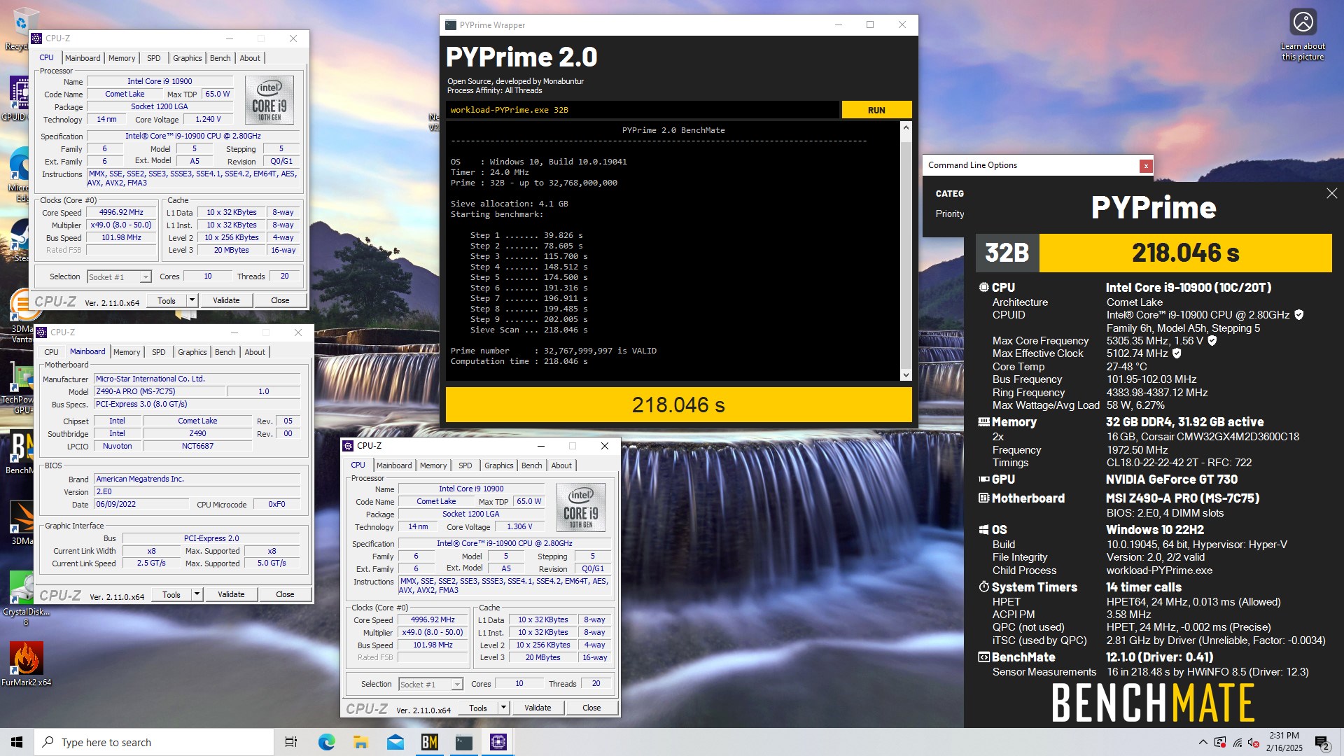1344x756 pixels.
Task: Click the CPU-Z title icon in bottom window
Action: tap(349, 446)
